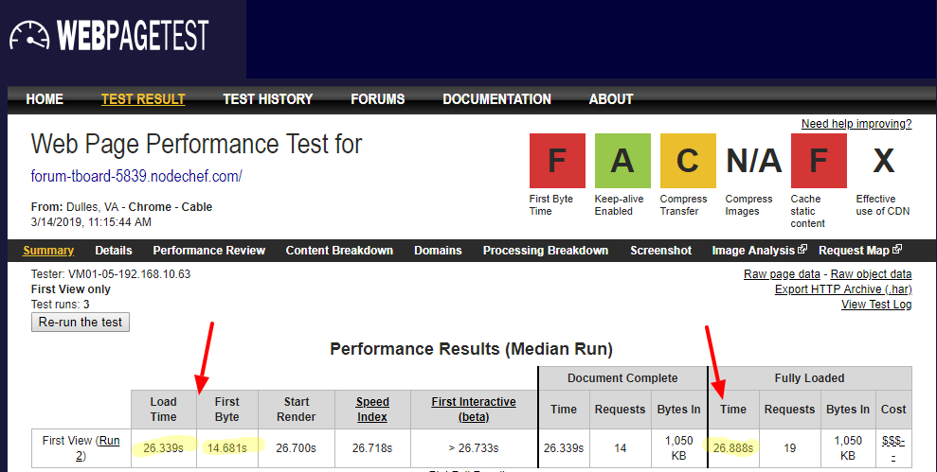Click the Performance Results (Median Run) heading
Screen dimensions: 937x472
472,349
